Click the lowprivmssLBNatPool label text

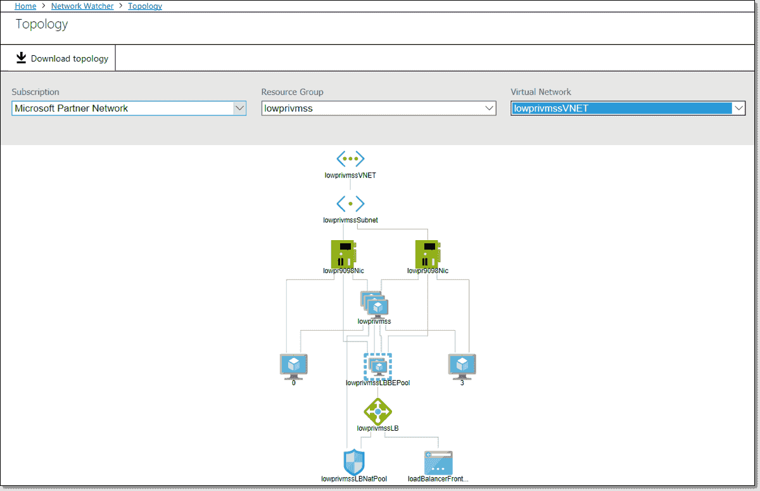pyautogui.click(x=354, y=479)
